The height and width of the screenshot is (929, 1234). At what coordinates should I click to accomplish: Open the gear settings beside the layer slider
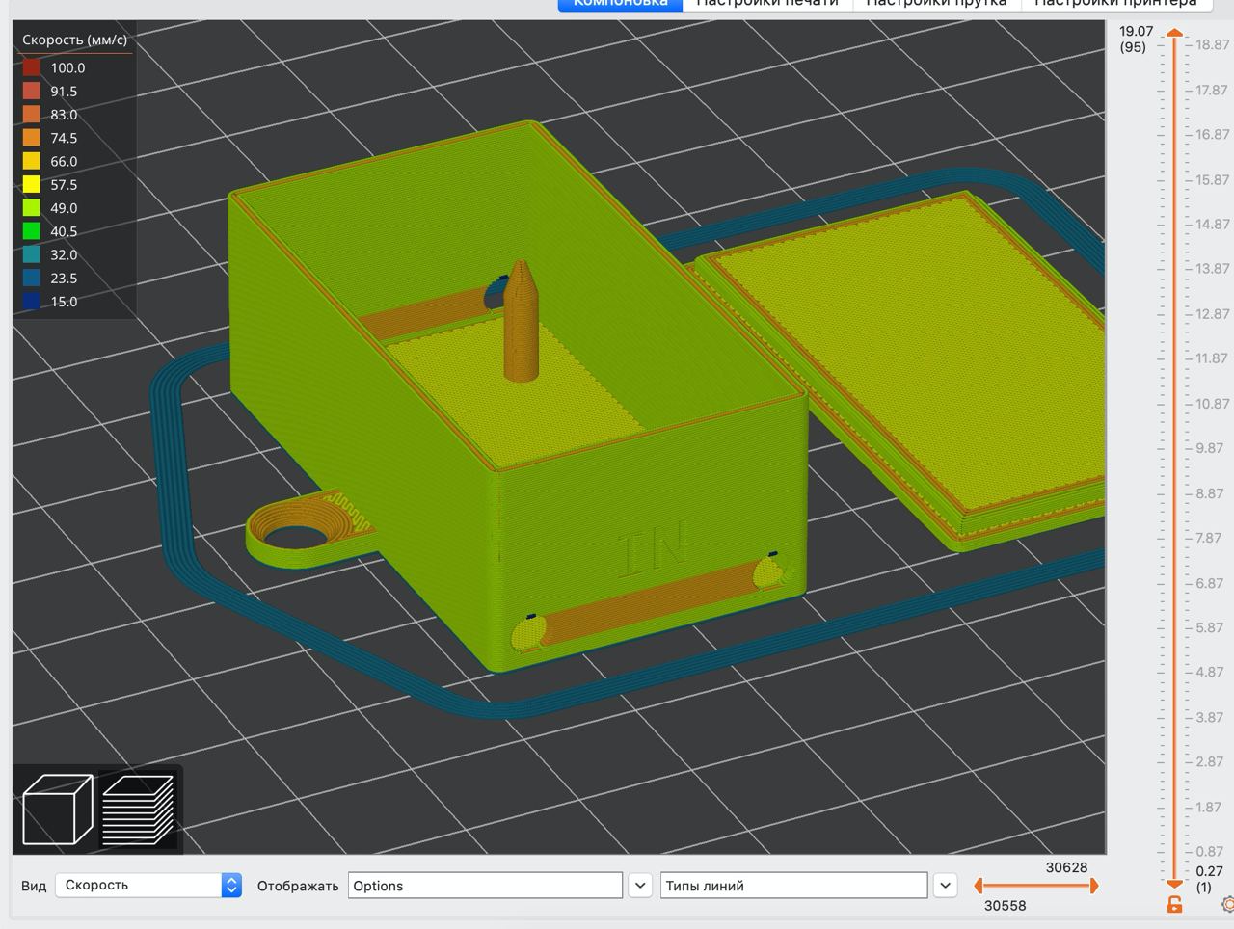click(1228, 904)
